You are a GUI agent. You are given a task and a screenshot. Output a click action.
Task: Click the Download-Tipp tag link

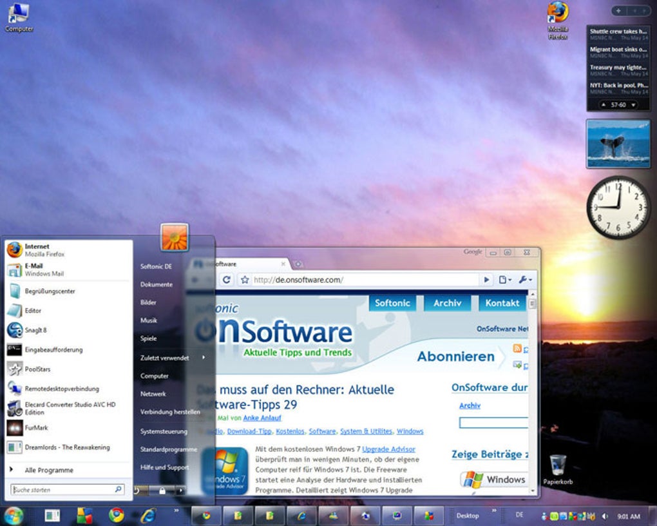pos(249,431)
